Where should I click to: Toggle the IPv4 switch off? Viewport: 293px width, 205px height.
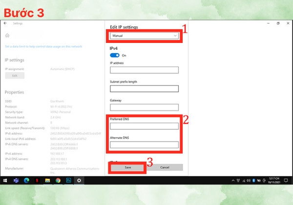(x=115, y=55)
